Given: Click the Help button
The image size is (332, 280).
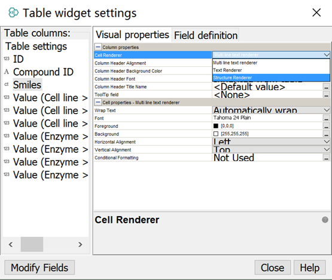Looking at the screenshot, I should coord(309,267).
